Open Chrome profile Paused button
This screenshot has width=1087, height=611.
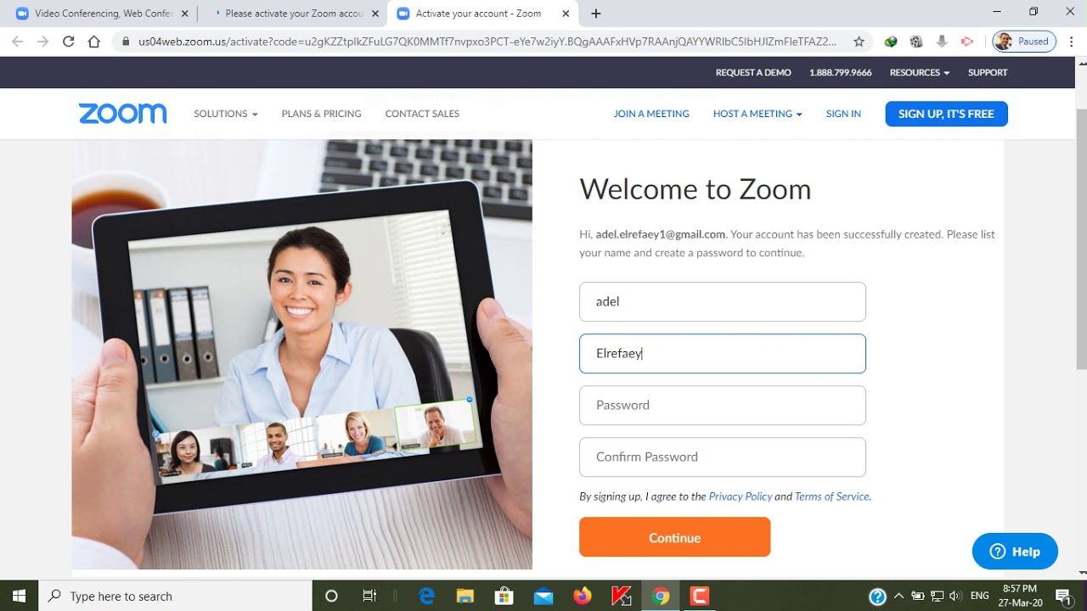[x=1024, y=41]
